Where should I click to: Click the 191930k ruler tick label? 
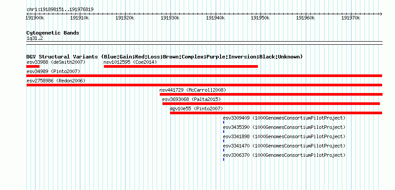click(170, 18)
